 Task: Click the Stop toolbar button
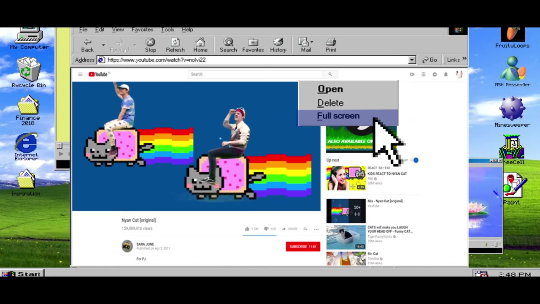pyautogui.click(x=151, y=45)
